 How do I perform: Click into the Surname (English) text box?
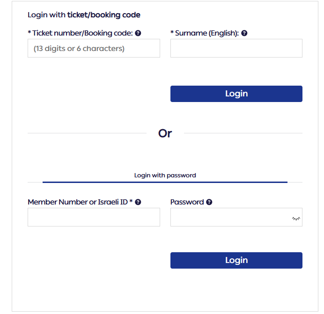236,48
